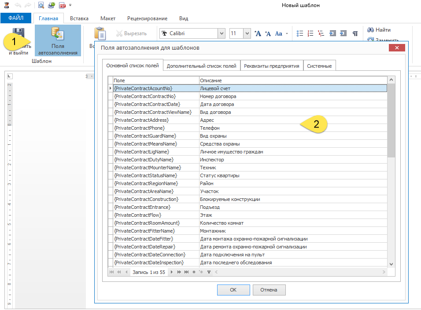Click into the Calibri font name field
This screenshot has height=310, width=421.
click(189, 33)
